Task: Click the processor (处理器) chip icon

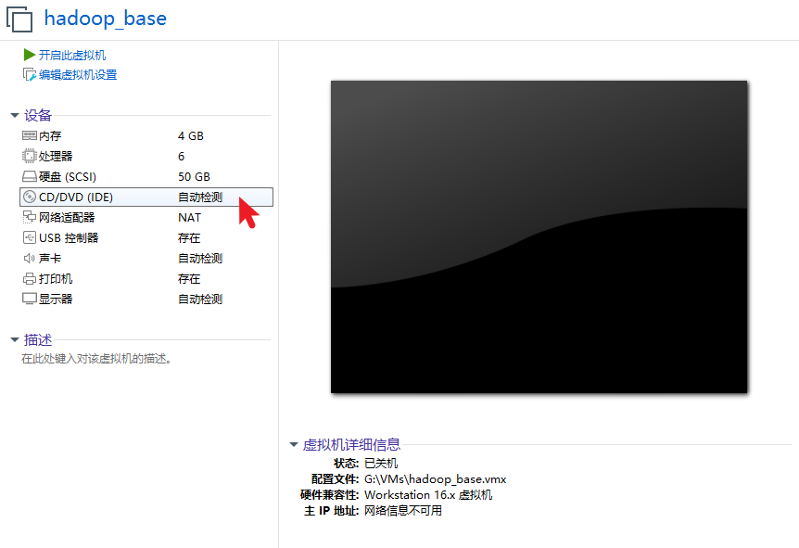Action: [30, 156]
